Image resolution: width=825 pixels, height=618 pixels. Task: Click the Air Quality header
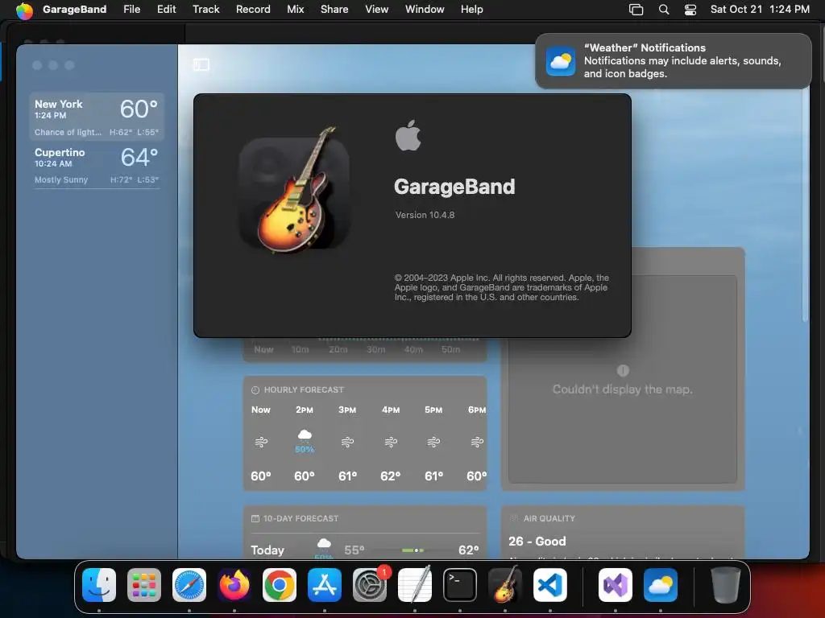[543, 519]
